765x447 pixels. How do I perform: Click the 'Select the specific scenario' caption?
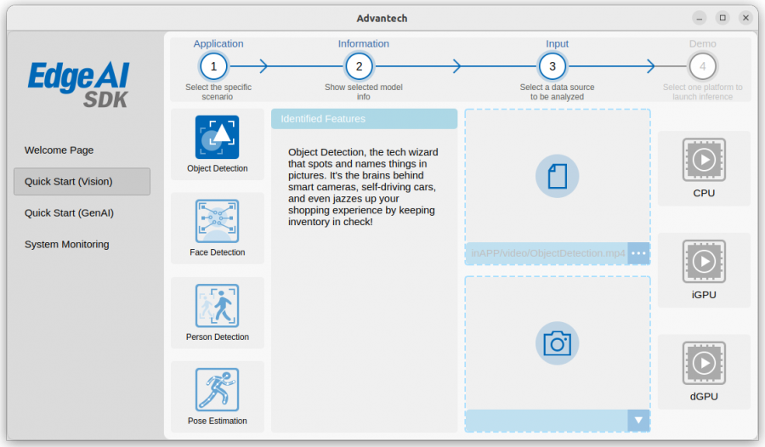pos(218,92)
